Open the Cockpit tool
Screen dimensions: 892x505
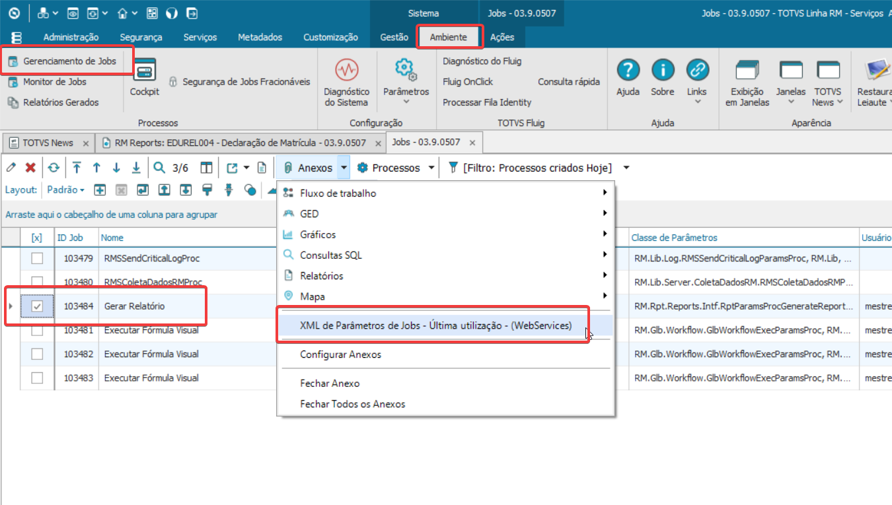(x=144, y=77)
